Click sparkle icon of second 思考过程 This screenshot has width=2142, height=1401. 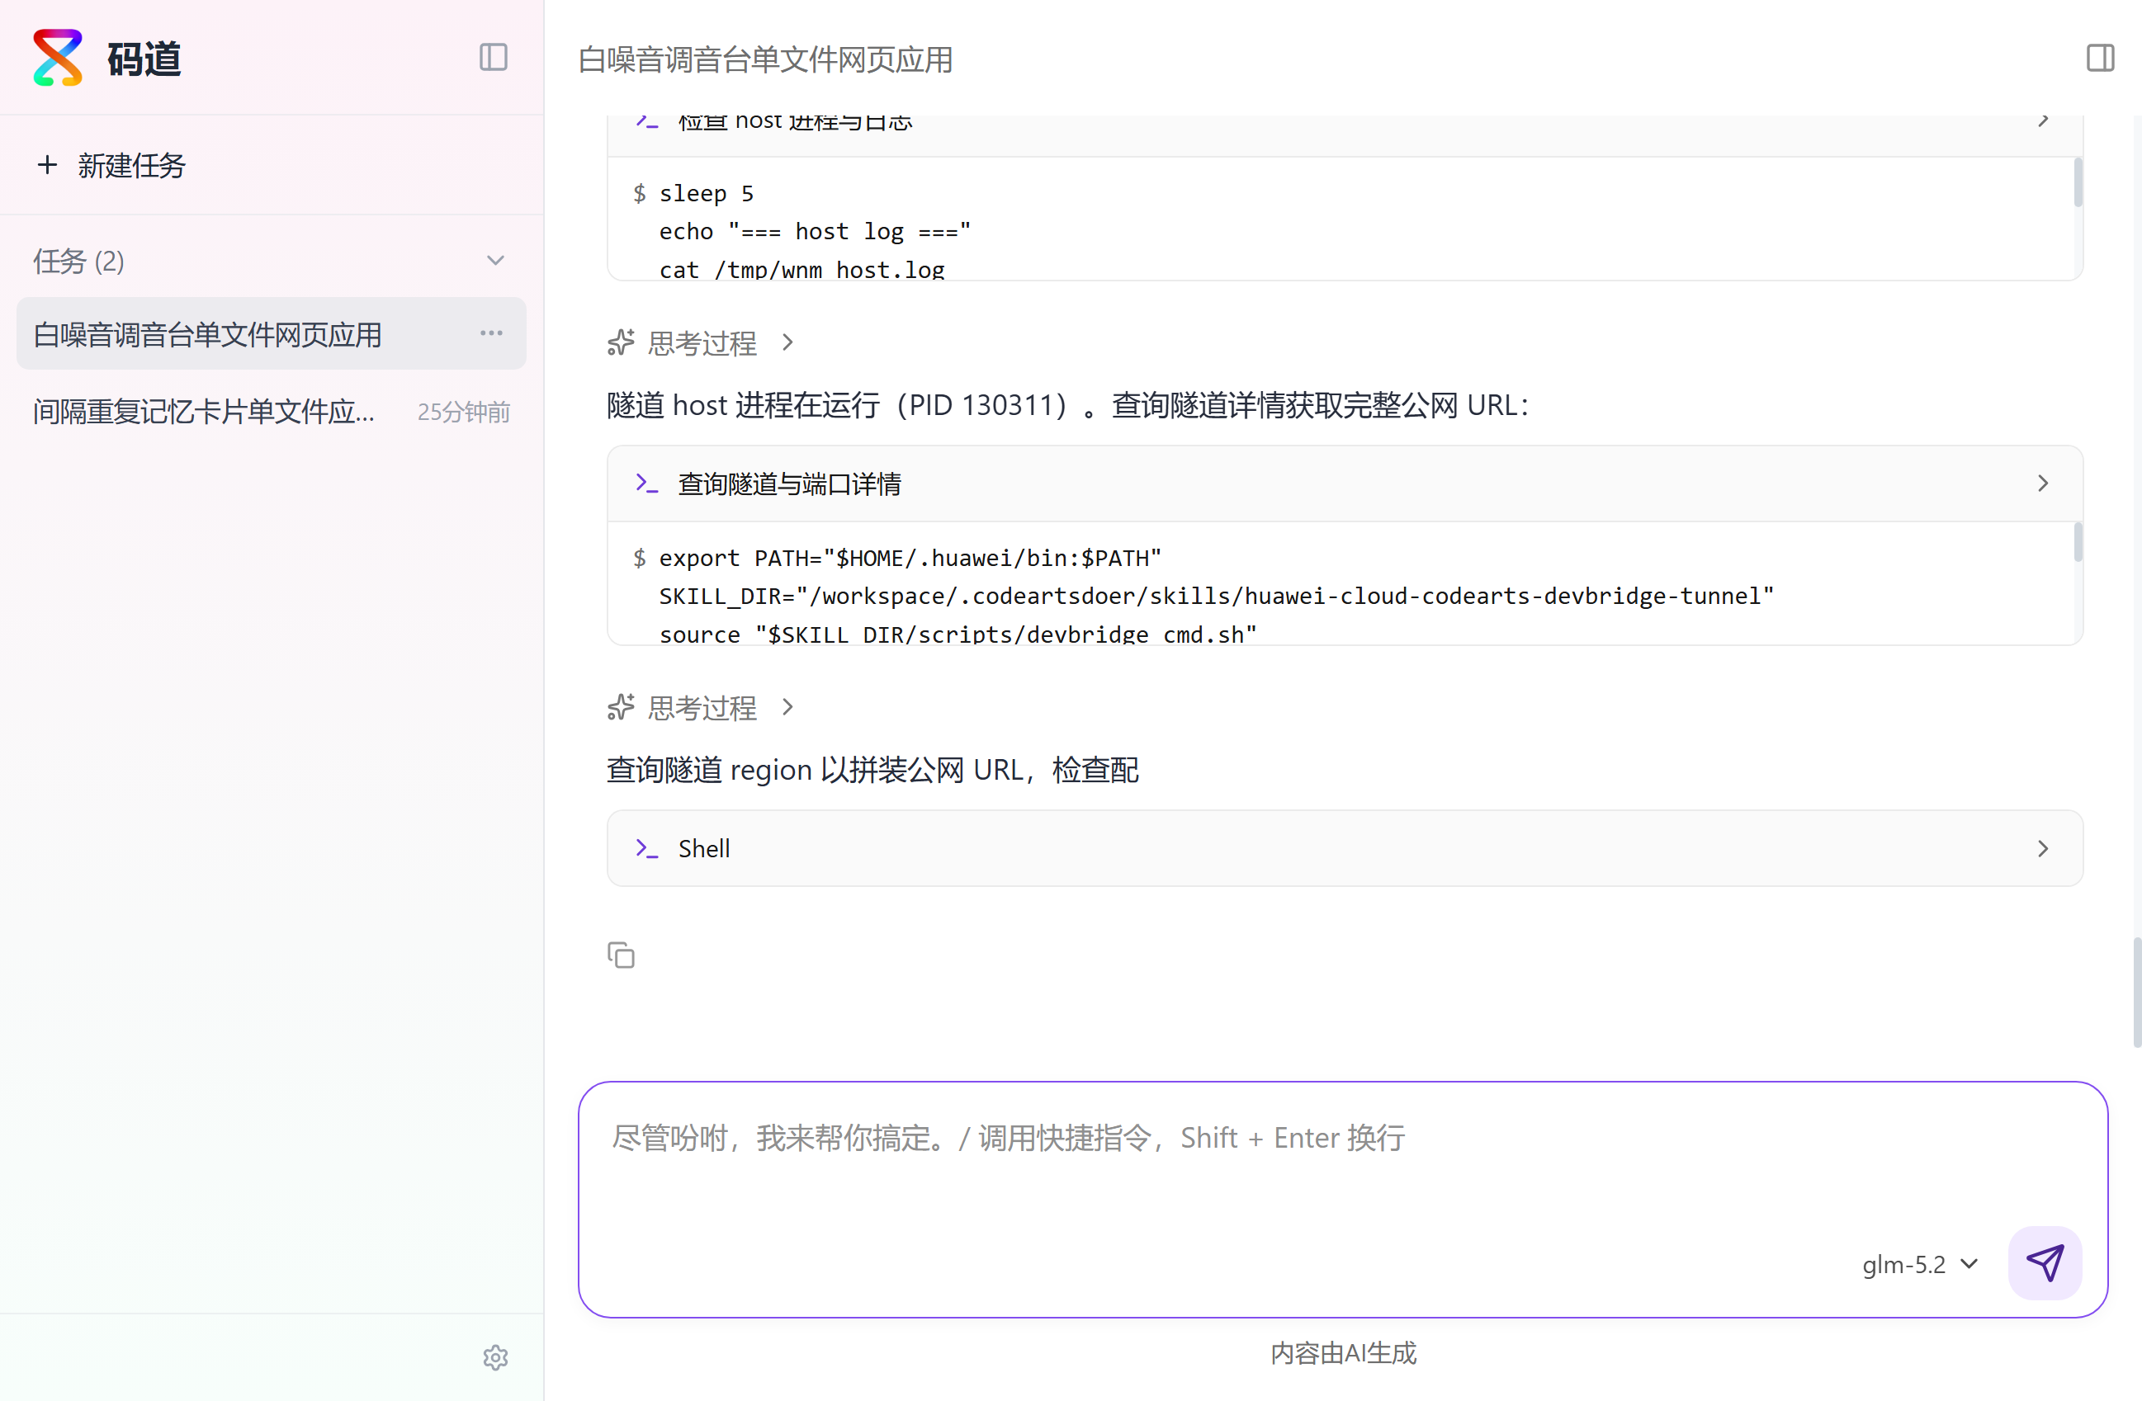click(621, 707)
